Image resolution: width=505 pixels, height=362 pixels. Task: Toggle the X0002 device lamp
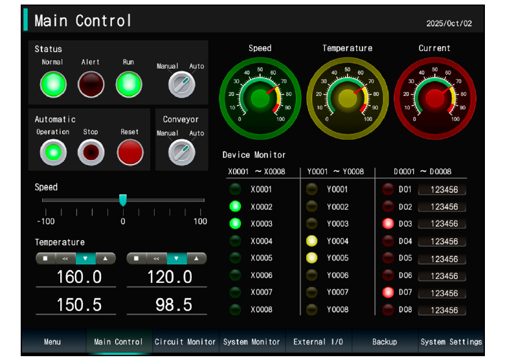[236, 207]
